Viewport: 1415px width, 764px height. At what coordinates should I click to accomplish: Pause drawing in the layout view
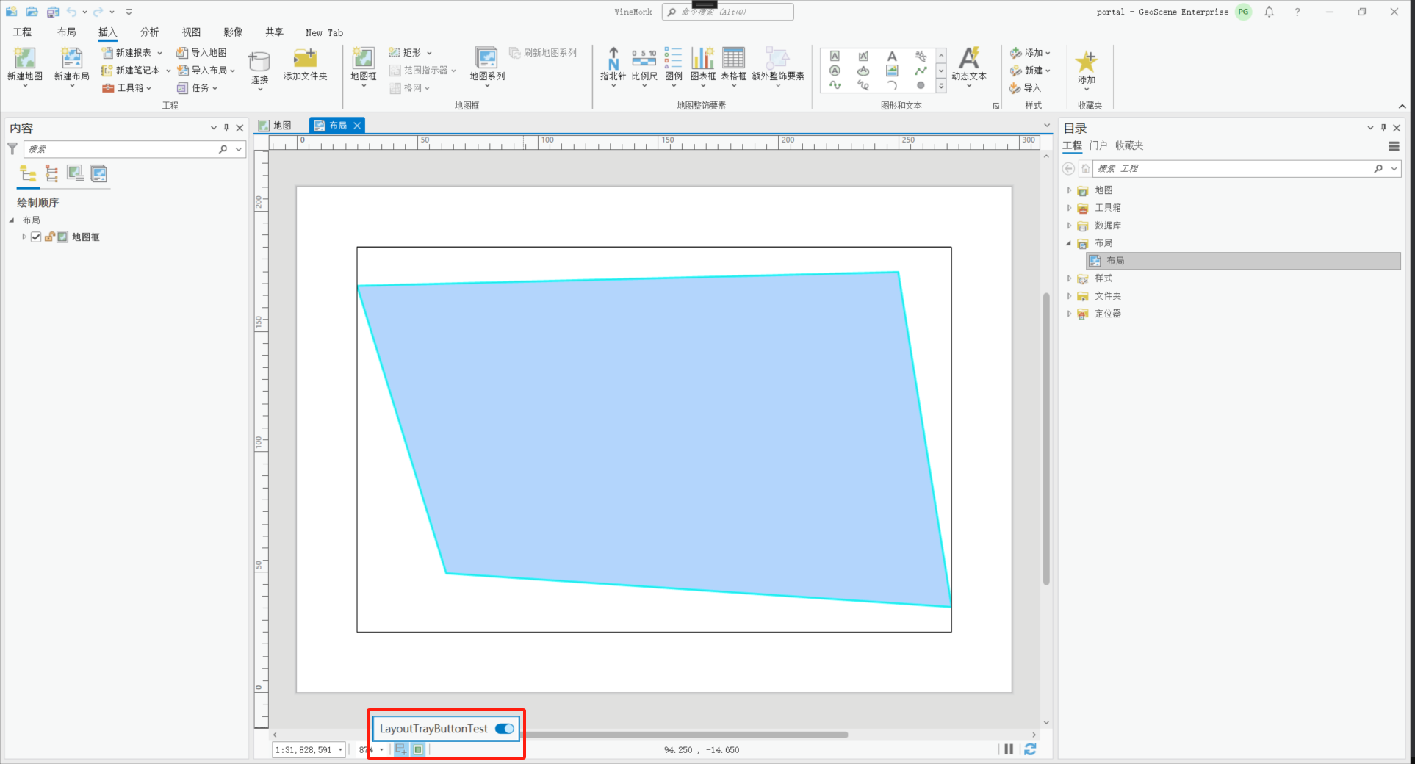pyautogui.click(x=1009, y=749)
